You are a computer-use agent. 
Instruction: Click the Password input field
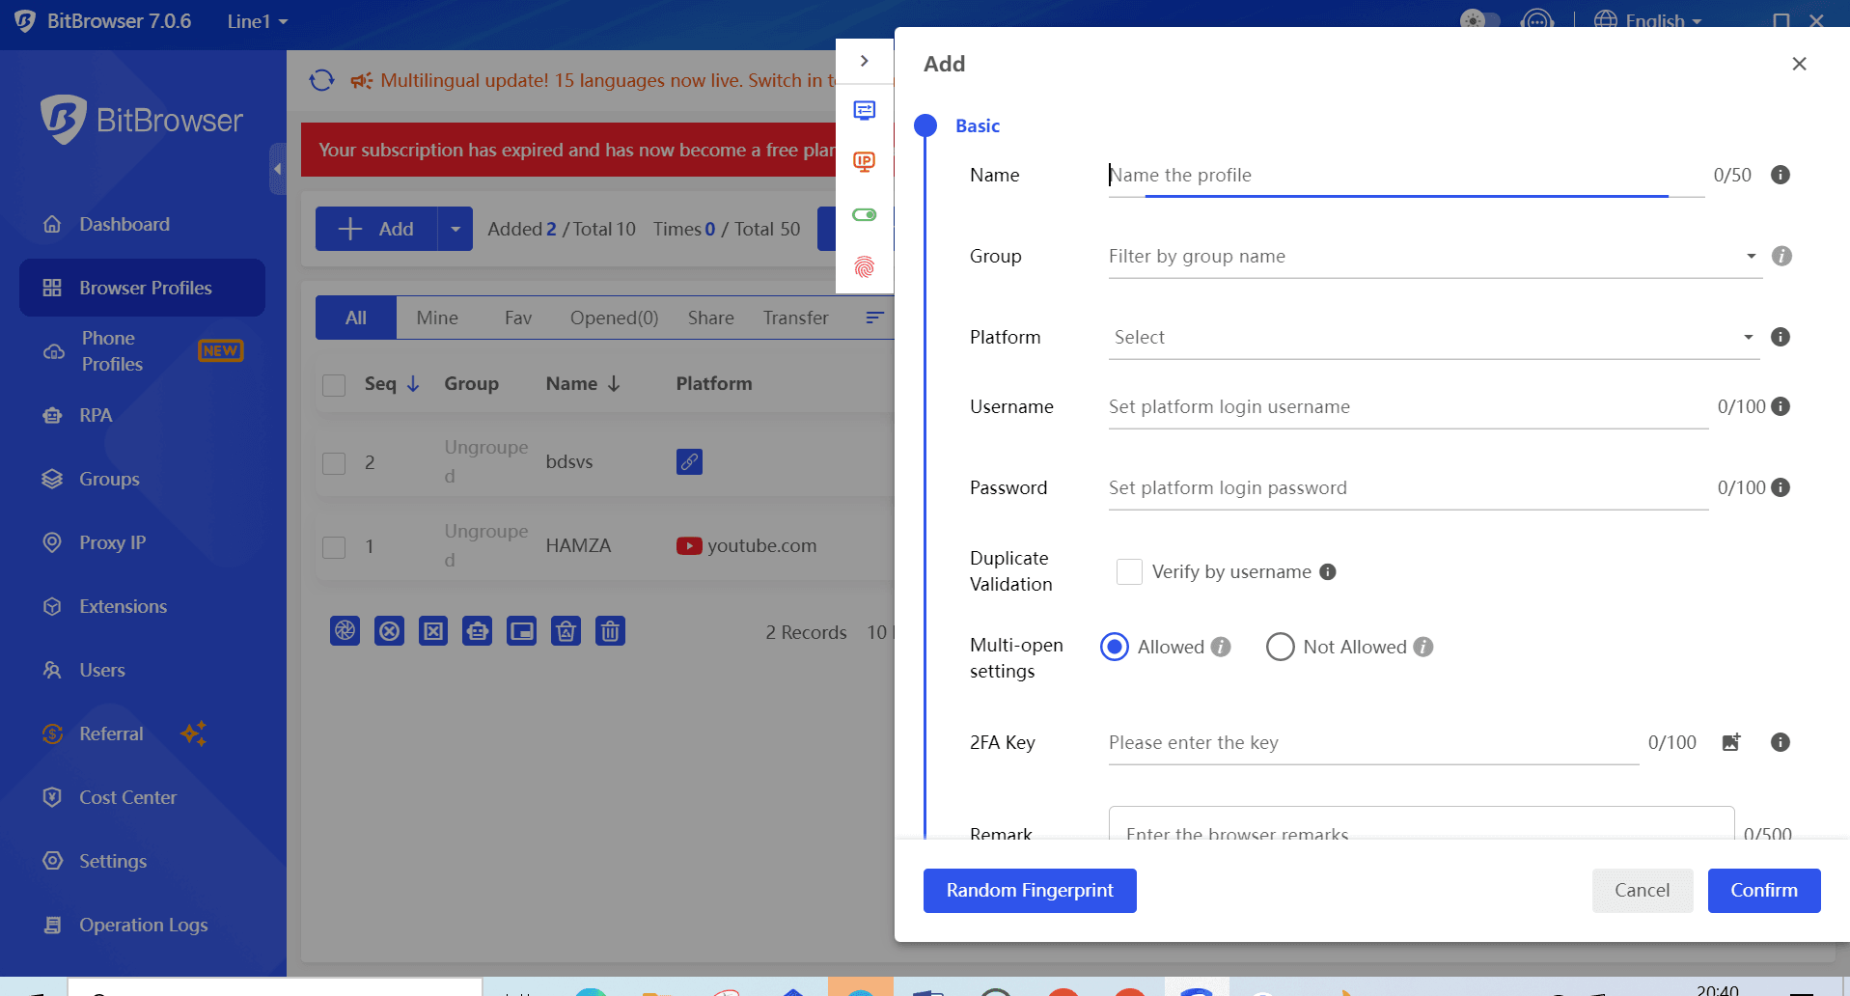[x=1408, y=487]
